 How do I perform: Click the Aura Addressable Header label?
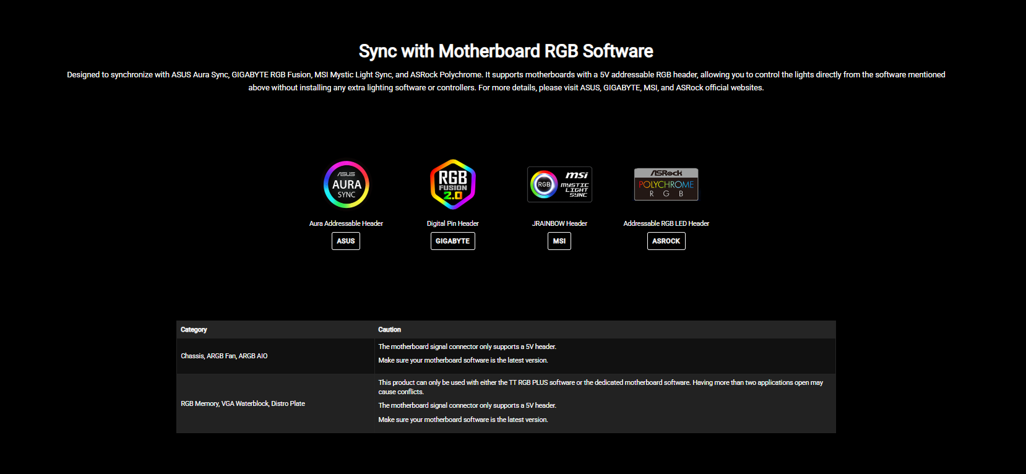coord(346,223)
